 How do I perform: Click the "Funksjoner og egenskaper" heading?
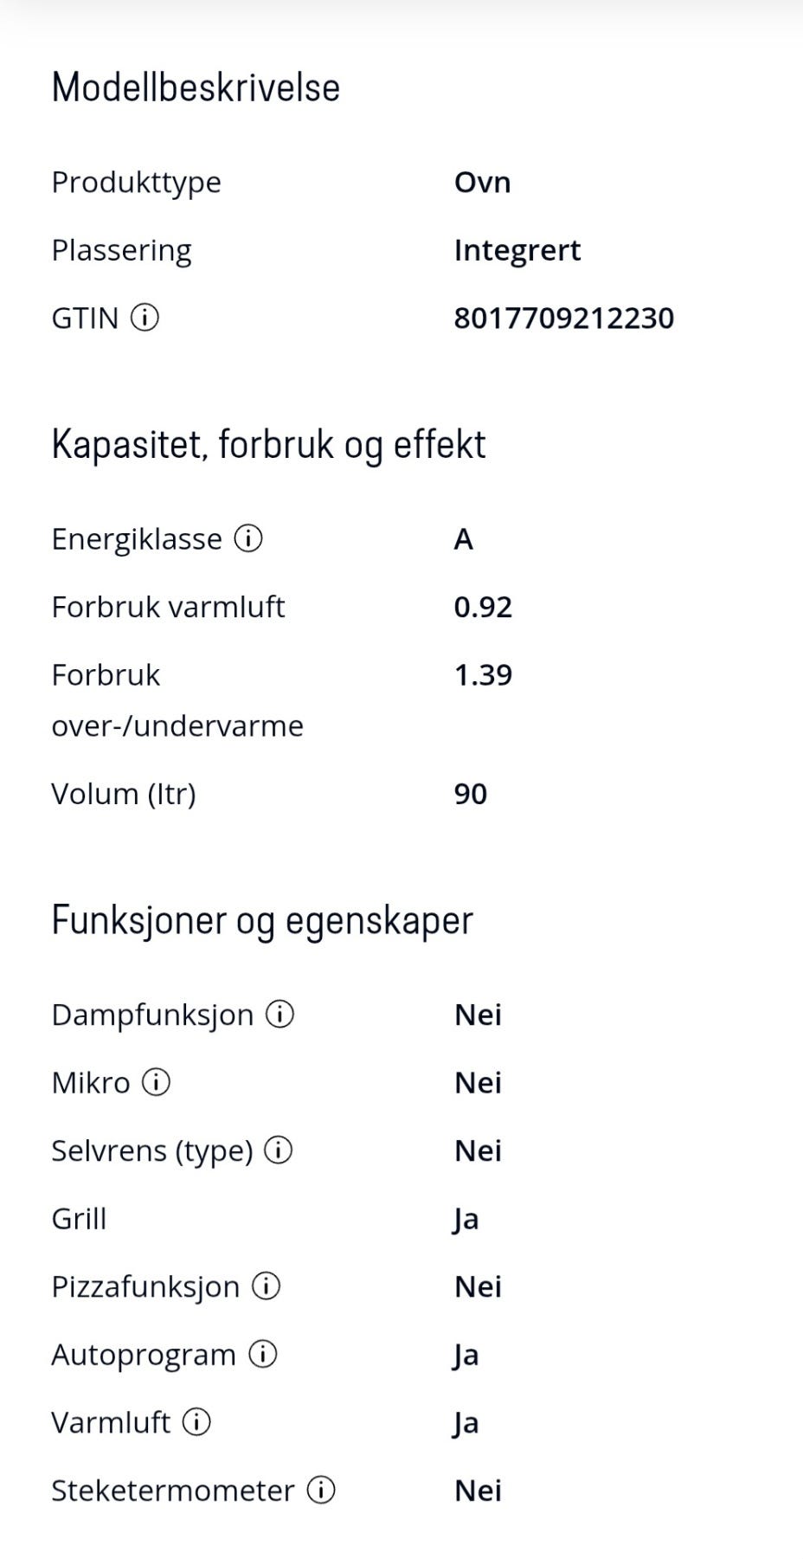click(x=262, y=920)
